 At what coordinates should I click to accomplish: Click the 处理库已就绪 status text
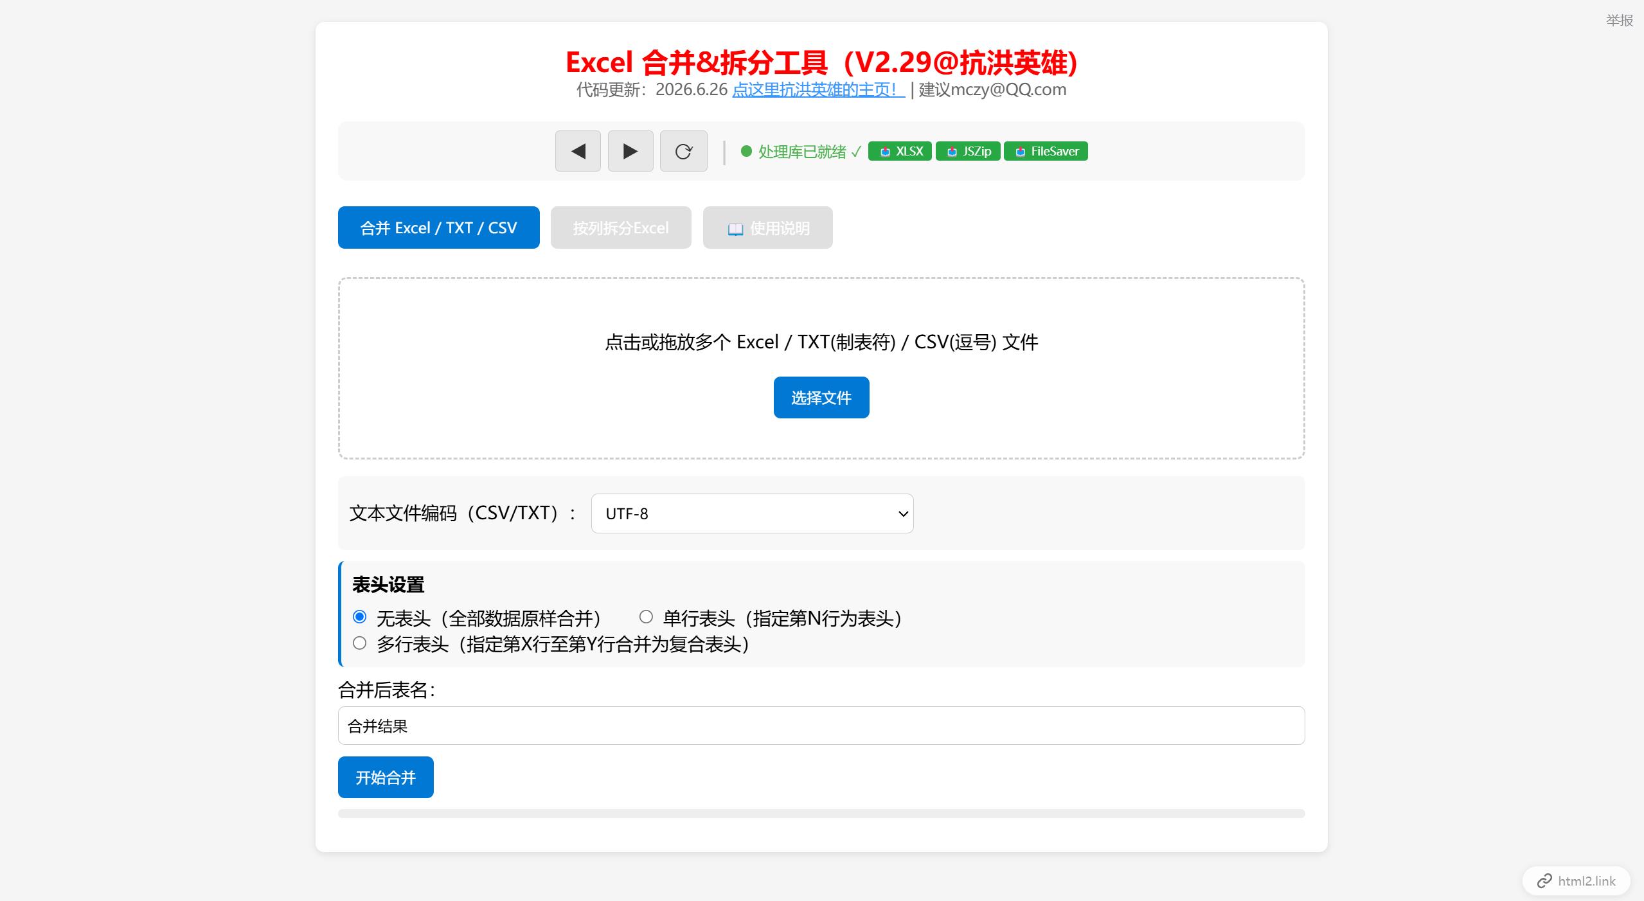(809, 152)
